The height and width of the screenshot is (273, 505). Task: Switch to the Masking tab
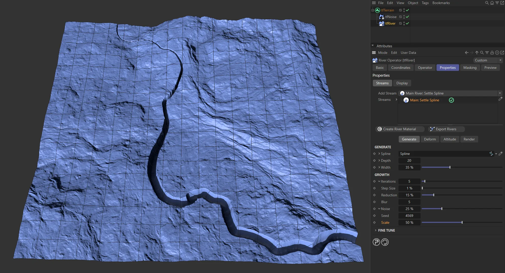[469, 68]
